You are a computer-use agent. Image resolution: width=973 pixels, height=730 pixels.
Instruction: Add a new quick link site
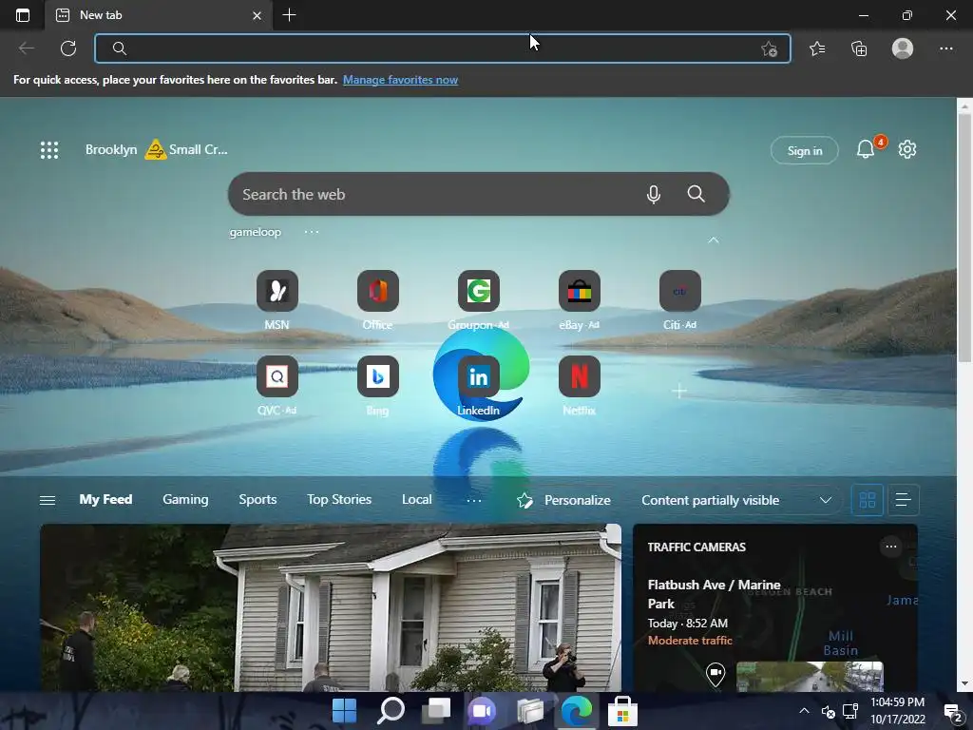[x=679, y=391]
